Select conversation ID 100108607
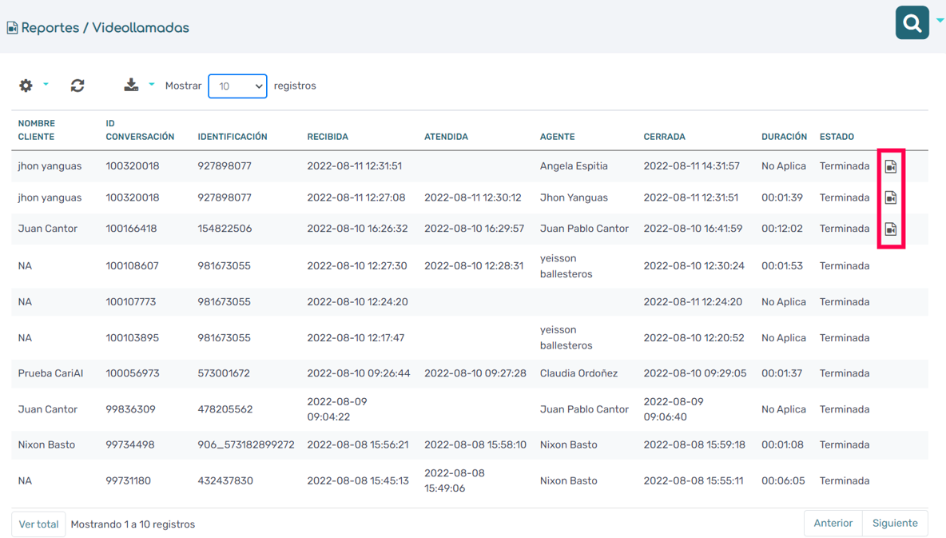The height and width of the screenshot is (538, 946). tap(132, 265)
